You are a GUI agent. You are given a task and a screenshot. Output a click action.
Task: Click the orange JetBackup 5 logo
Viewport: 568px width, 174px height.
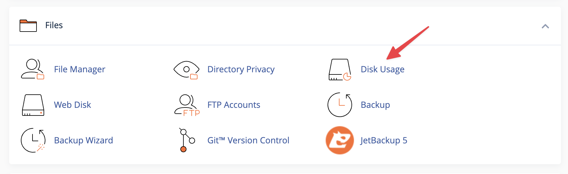[x=340, y=140]
